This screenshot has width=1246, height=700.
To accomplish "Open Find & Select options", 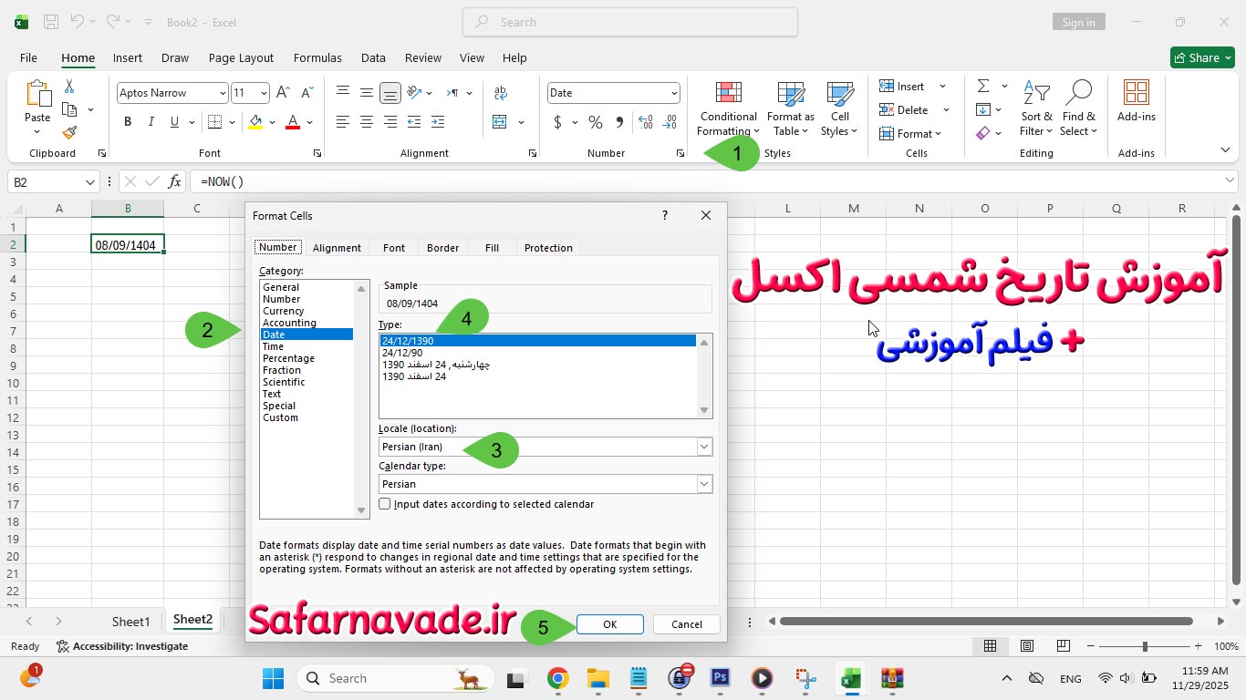I will pyautogui.click(x=1078, y=108).
